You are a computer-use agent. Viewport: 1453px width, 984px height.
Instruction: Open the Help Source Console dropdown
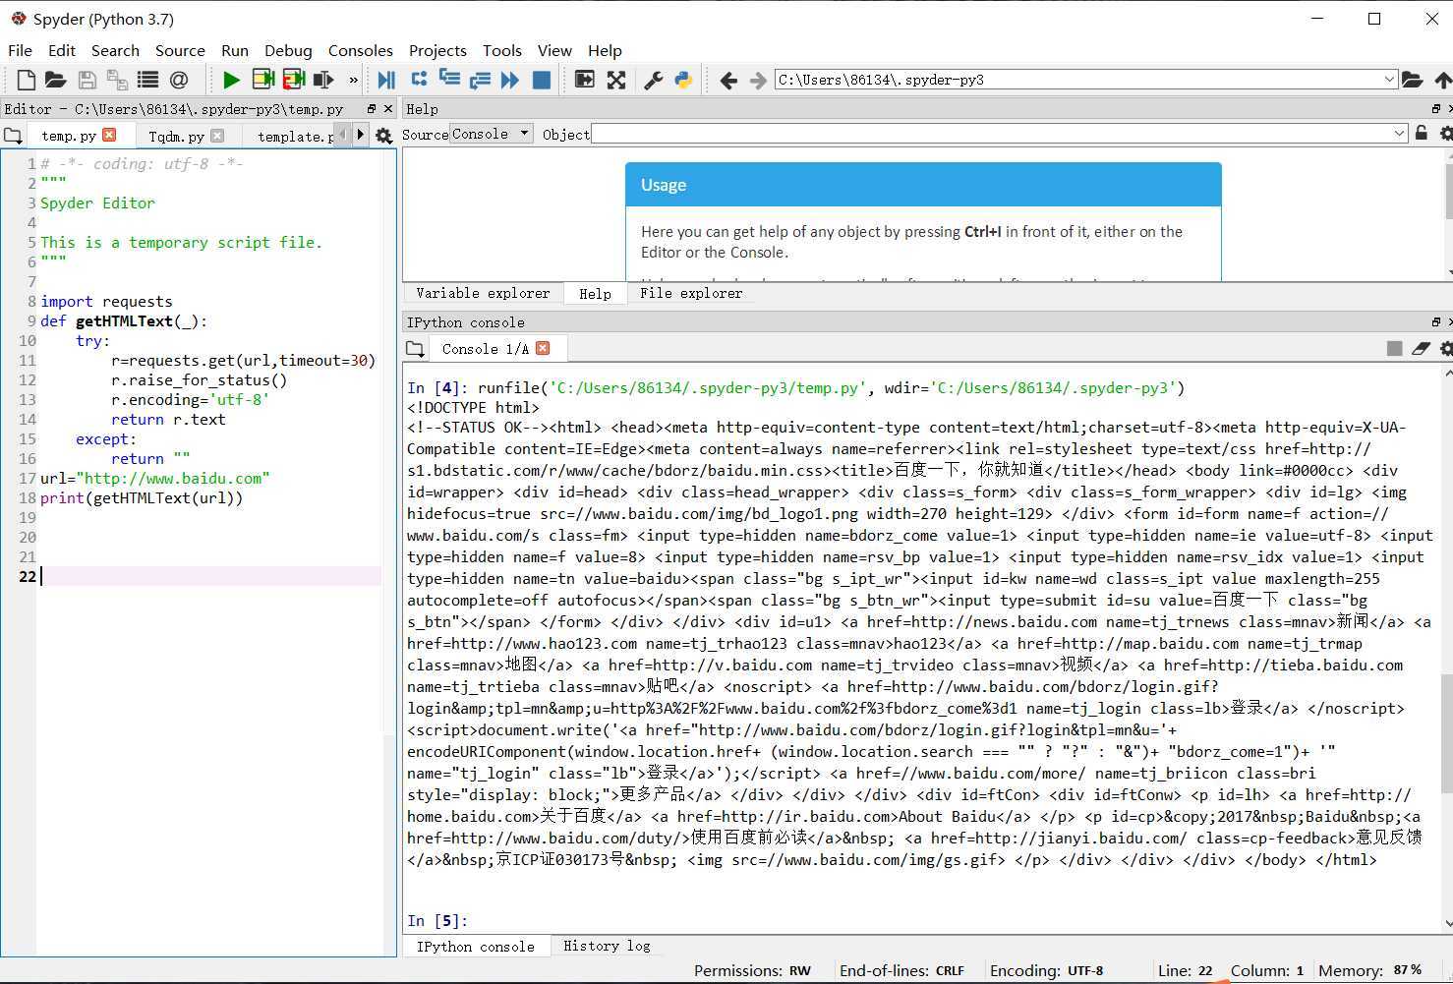[x=491, y=134]
